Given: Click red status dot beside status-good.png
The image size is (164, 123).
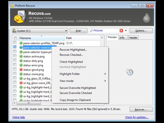Looking at the screenshot, I should (21, 70).
